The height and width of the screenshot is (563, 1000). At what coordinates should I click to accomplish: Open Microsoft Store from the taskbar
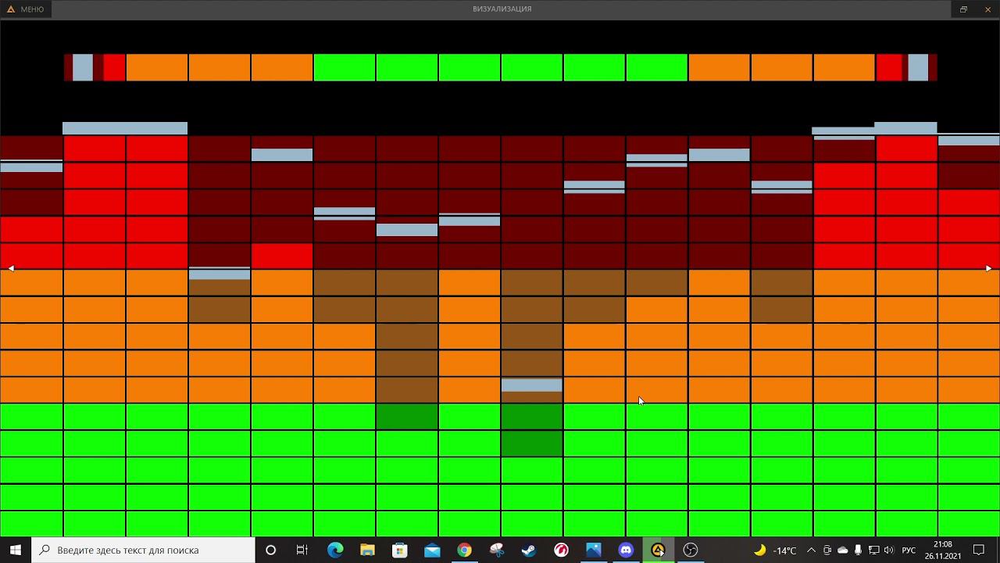coord(399,550)
